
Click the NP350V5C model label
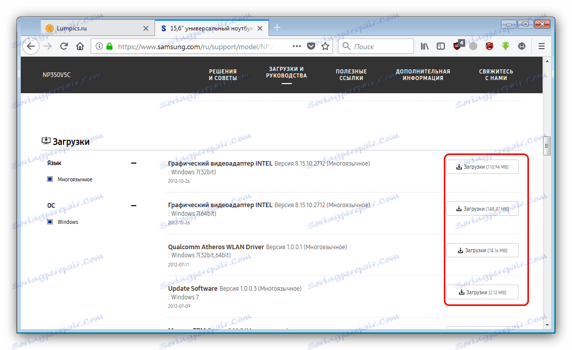(57, 75)
